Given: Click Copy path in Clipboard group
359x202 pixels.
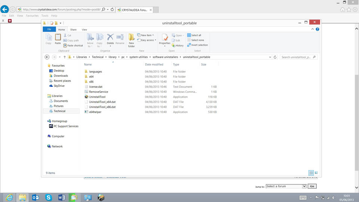Looking at the screenshot, I should point(71,40).
